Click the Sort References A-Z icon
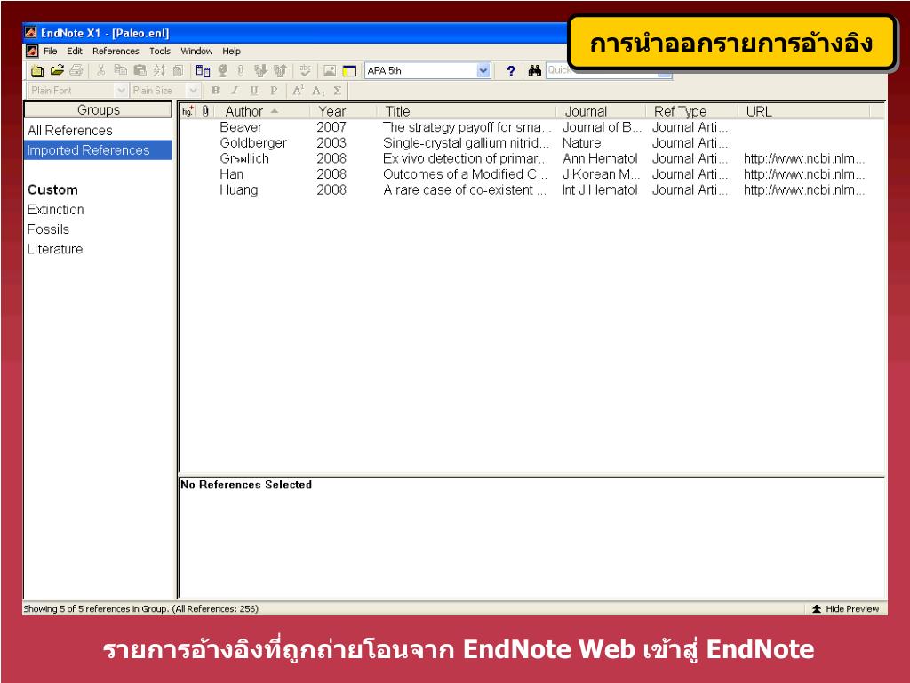The width and height of the screenshot is (910, 683). (x=159, y=71)
